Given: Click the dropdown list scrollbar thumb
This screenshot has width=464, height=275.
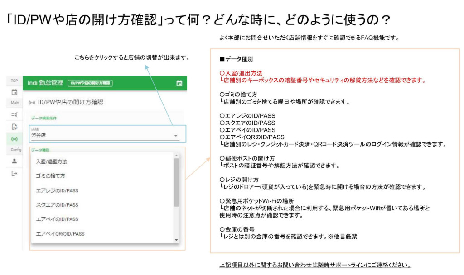Looking at the screenshot, I should (x=176, y=181).
